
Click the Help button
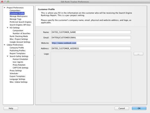(11, 108)
